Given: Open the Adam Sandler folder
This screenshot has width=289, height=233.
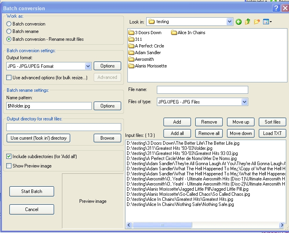Looking at the screenshot, I should point(145,53).
